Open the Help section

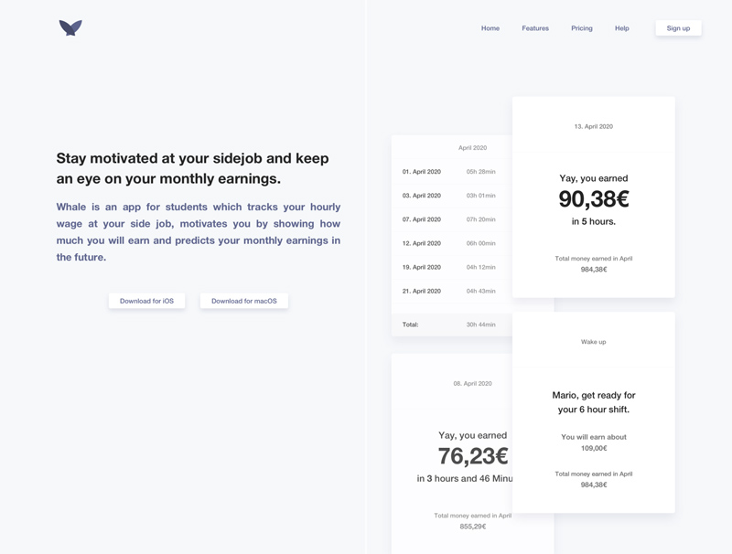(621, 27)
